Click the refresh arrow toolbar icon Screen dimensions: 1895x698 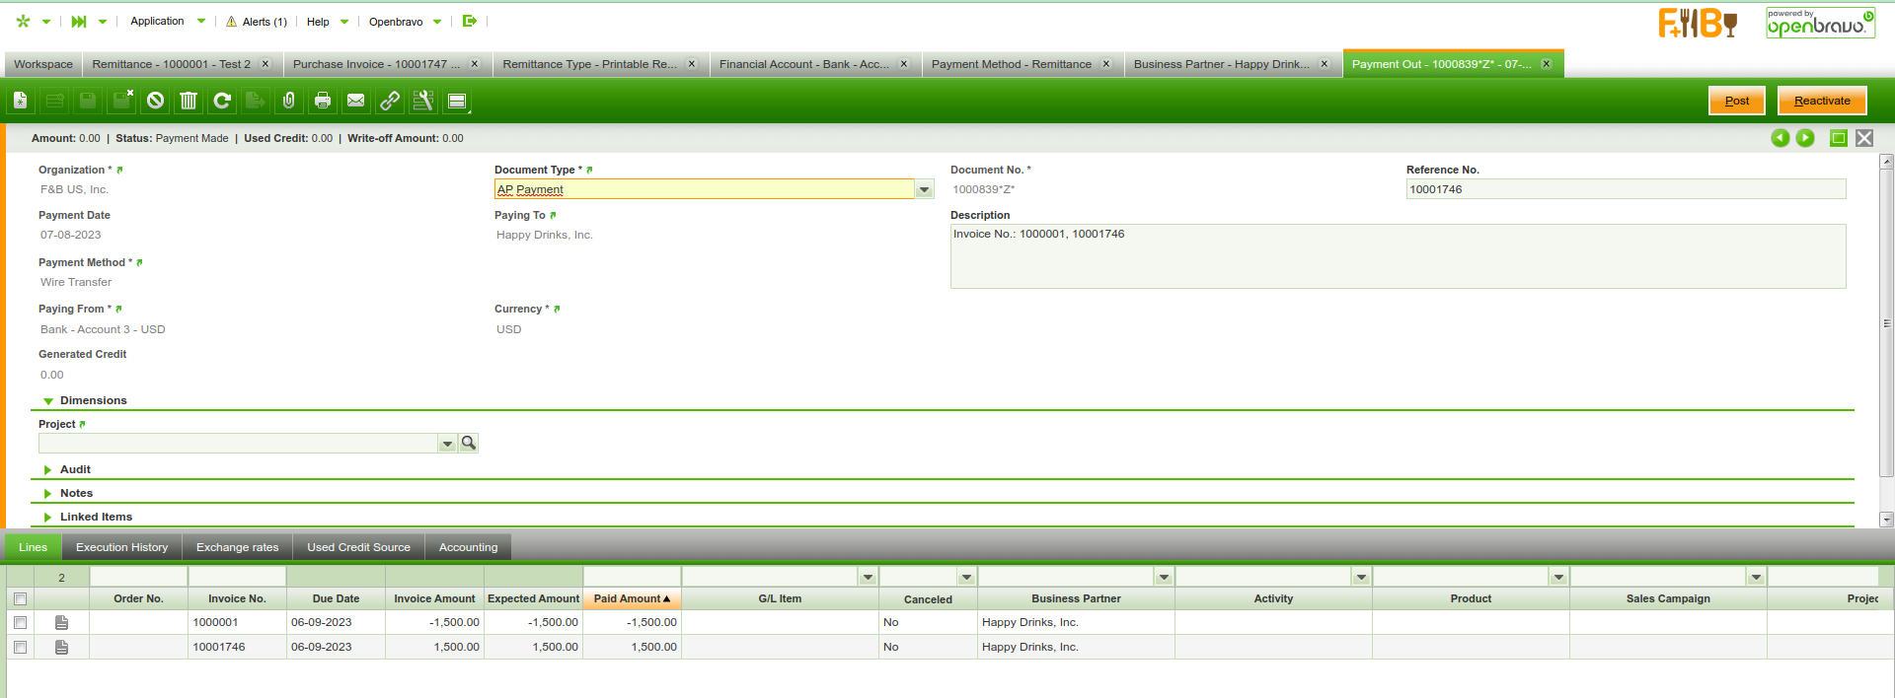(222, 101)
